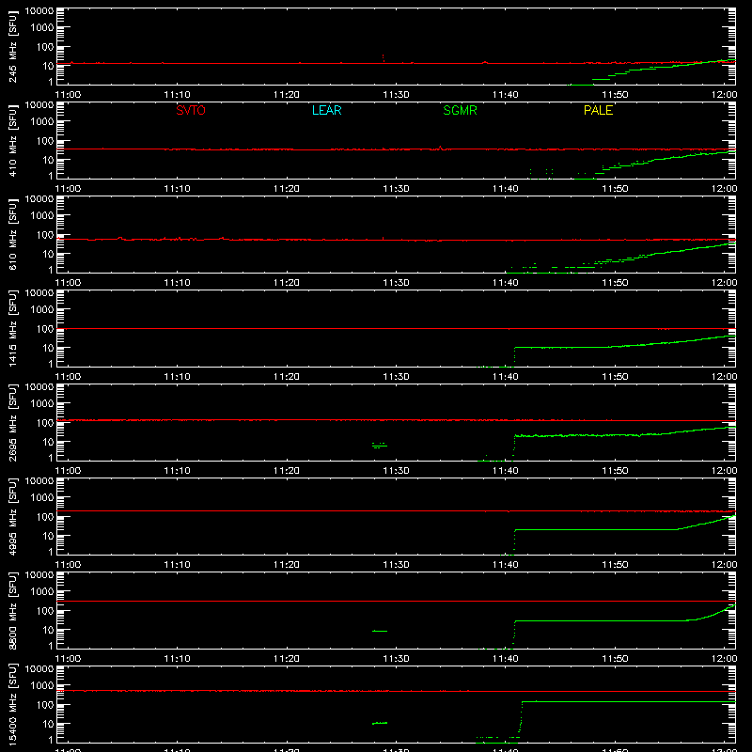Viewport: 752px width, 752px height.
Task: Select the 1415 MHz [SFU] axis title
Action: (13, 328)
